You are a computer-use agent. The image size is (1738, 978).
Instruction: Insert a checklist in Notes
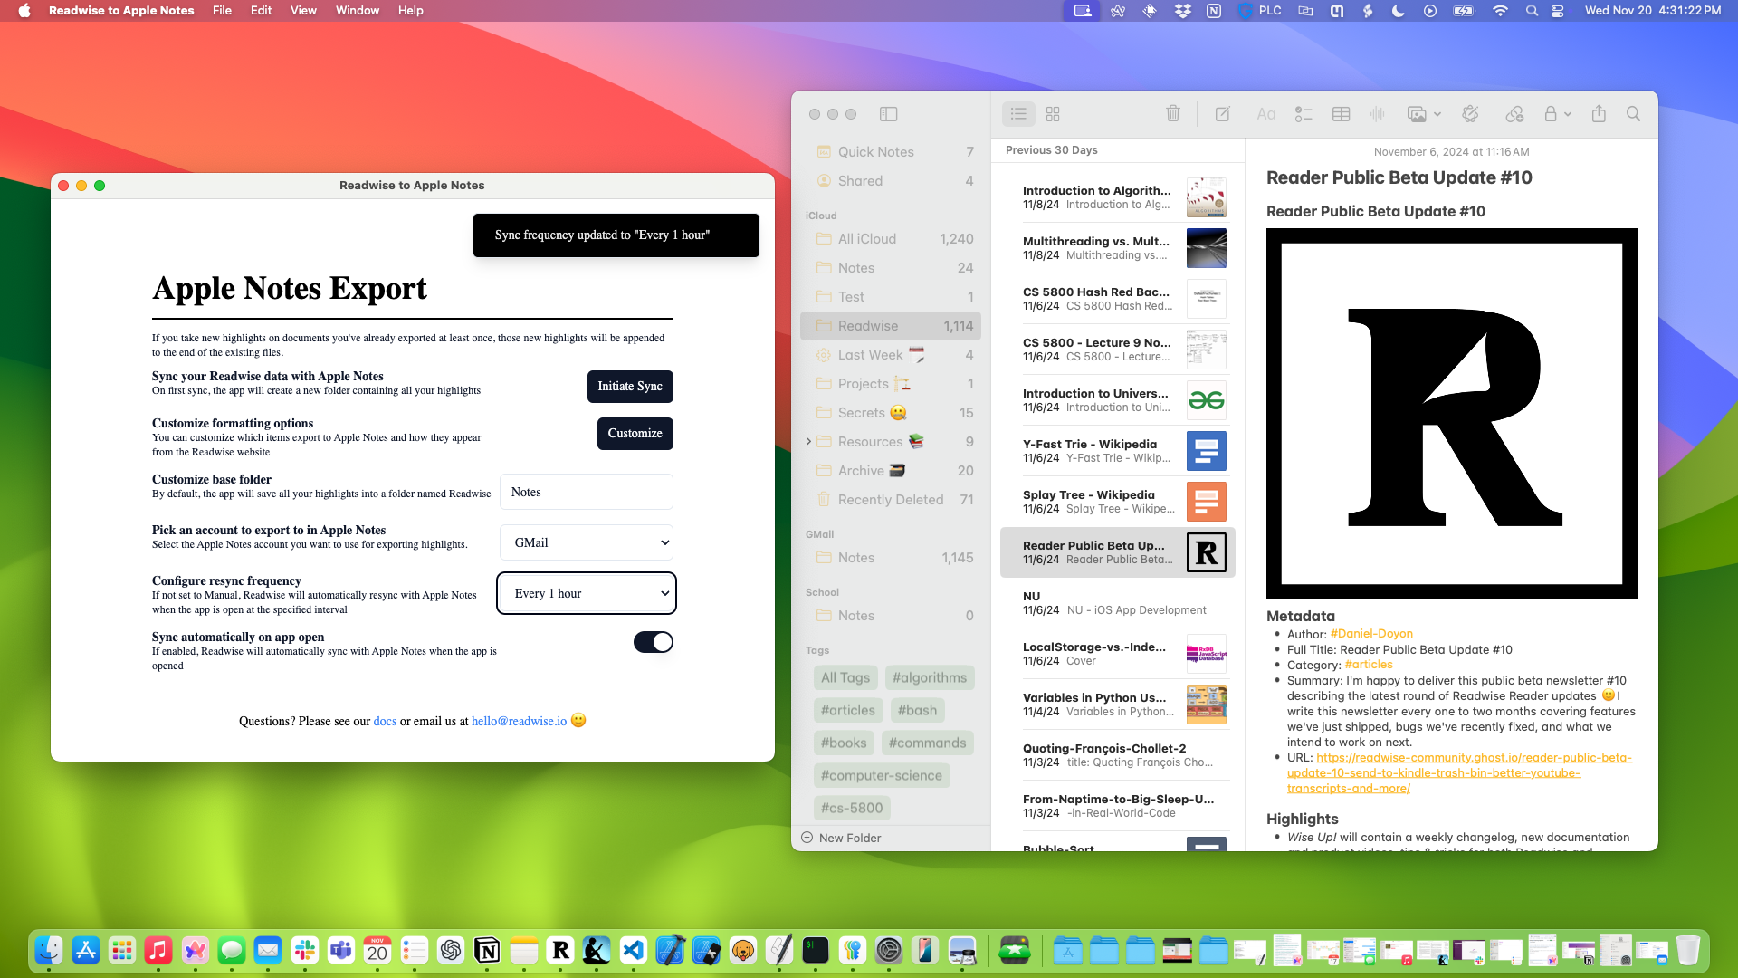1303,114
